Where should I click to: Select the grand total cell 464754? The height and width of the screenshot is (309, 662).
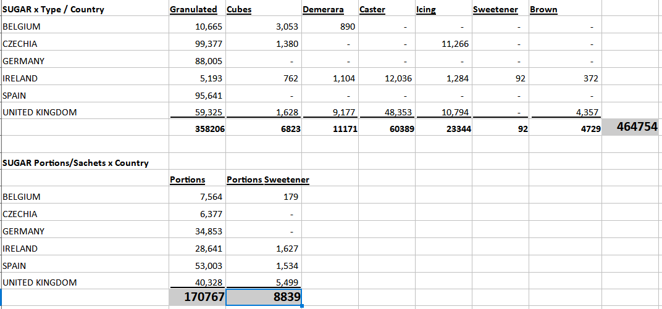[x=632, y=128]
